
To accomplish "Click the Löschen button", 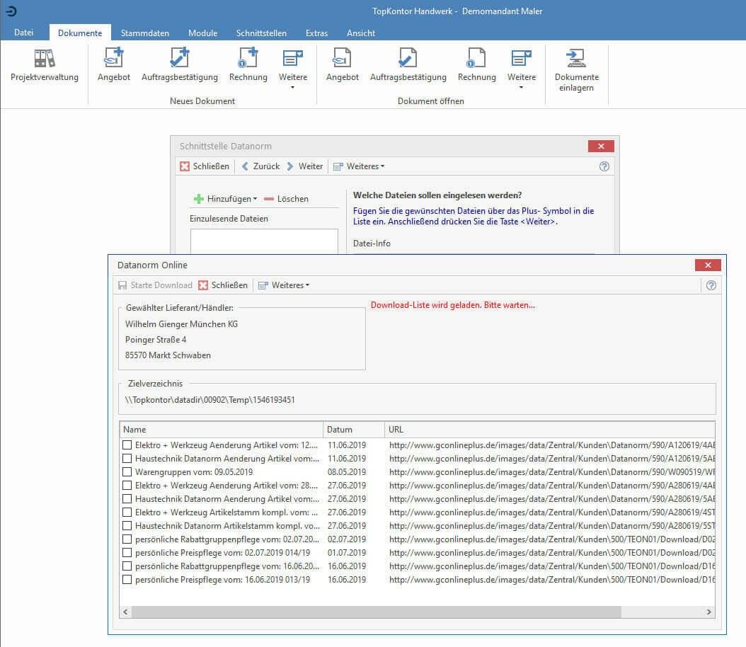I will click(x=287, y=198).
